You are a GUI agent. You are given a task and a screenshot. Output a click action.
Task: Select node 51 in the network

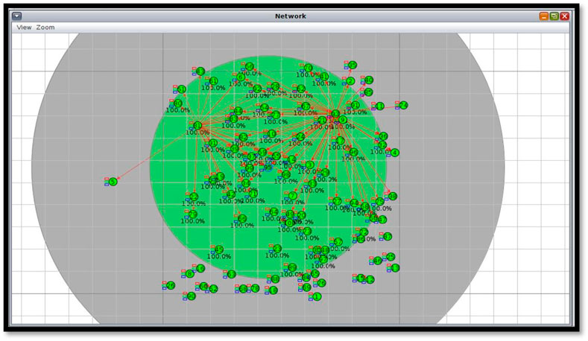point(182,89)
